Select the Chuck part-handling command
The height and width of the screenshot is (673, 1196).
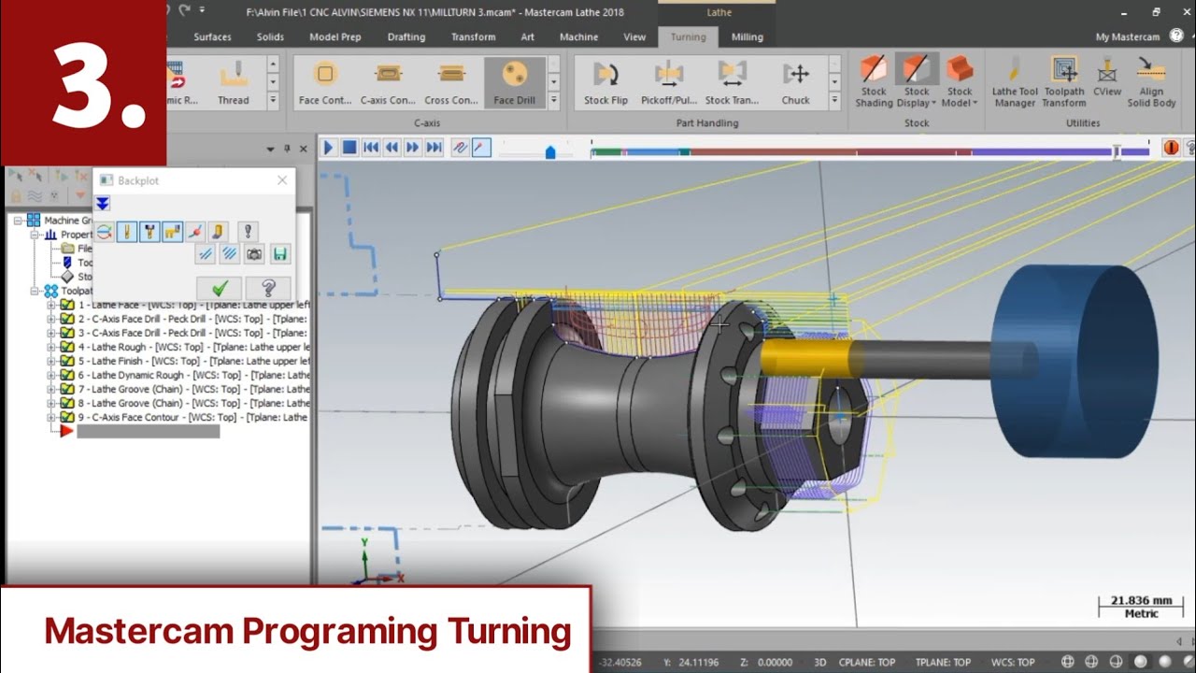coord(796,82)
